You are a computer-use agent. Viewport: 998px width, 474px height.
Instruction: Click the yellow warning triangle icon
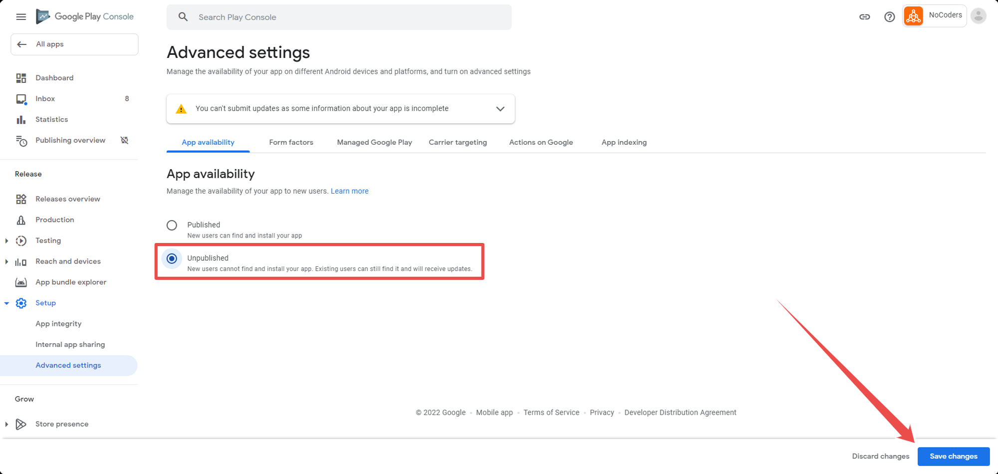[x=181, y=109]
